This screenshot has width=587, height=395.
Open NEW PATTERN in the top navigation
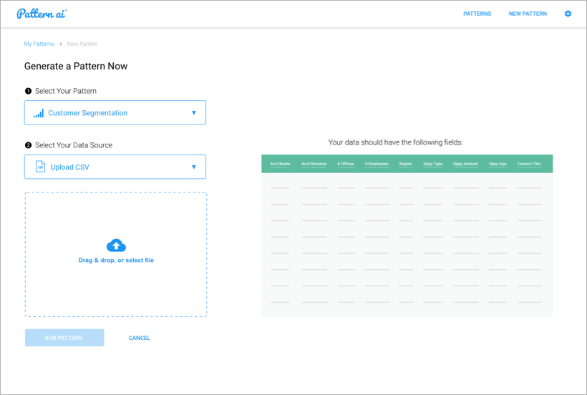(528, 14)
